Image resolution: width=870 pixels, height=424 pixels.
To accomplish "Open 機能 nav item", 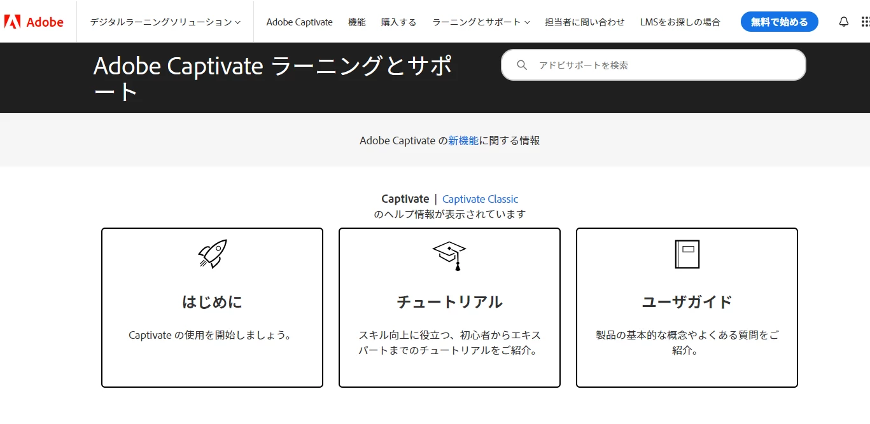I will pyautogui.click(x=357, y=22).
